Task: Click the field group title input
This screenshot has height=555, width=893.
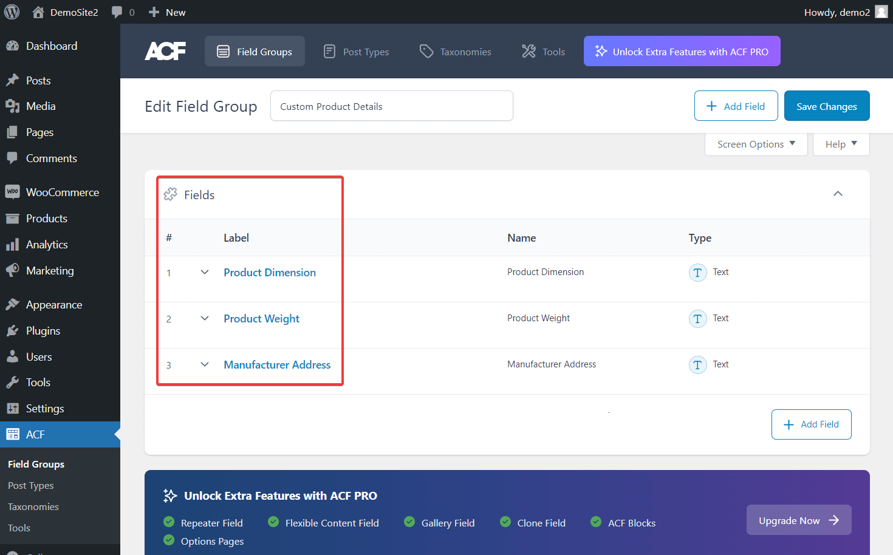Action: pos(392,106)
